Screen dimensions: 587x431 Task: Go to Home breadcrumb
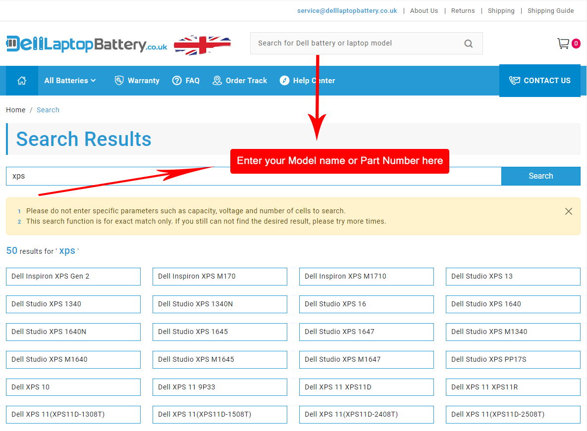point(16,110)
